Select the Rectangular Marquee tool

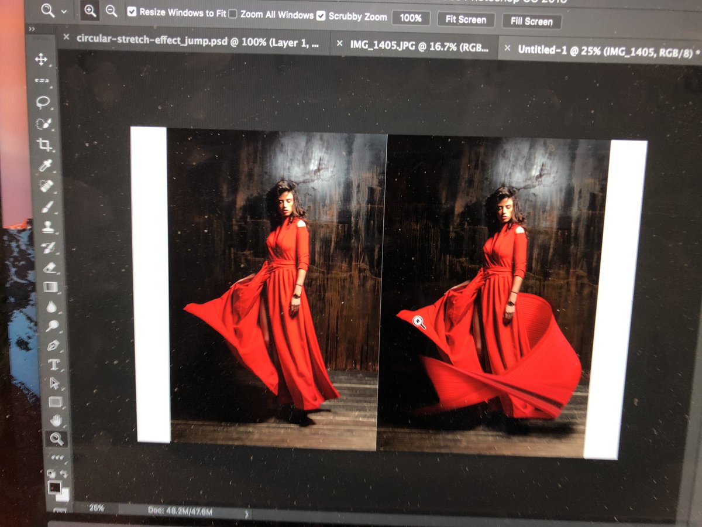pos(42,81)
